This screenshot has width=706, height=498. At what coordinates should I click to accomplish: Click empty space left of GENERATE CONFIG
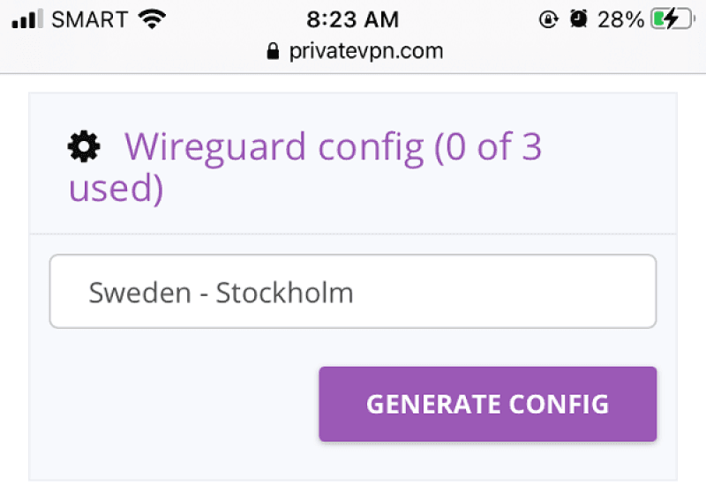(176, 404)
